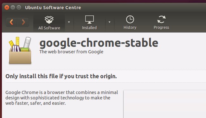This screenshot has width=206, height=118.
Task: Click the Progress circular arrows icon
Action: pyautogui.click(x=161, y=19)
